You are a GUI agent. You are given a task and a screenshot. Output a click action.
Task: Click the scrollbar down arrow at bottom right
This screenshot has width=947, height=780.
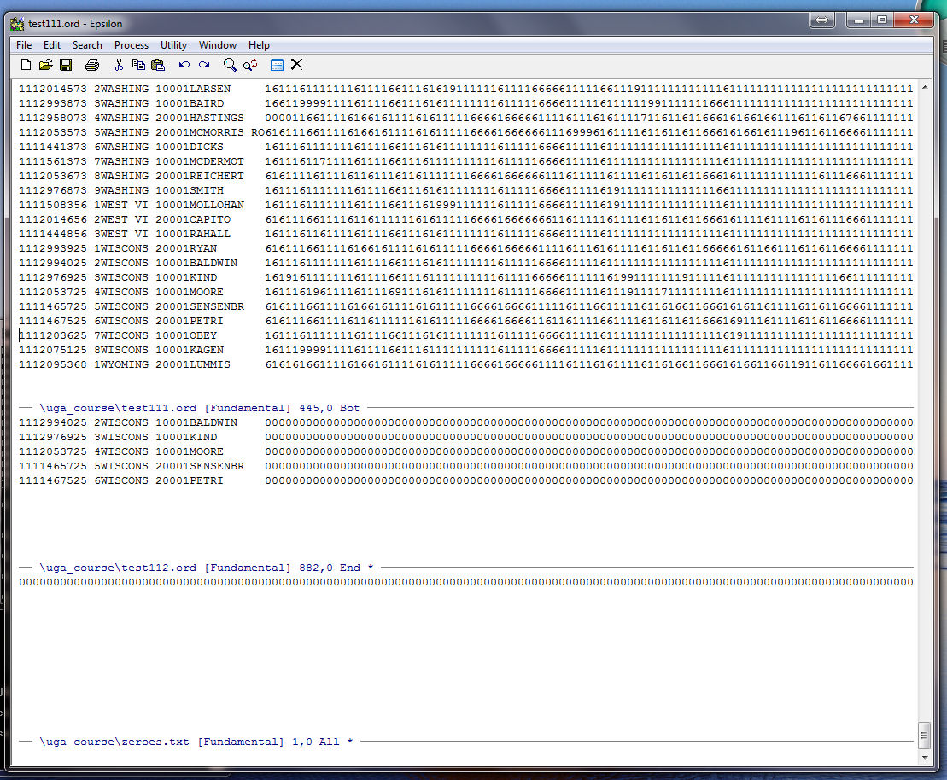[x=925, y=756]
